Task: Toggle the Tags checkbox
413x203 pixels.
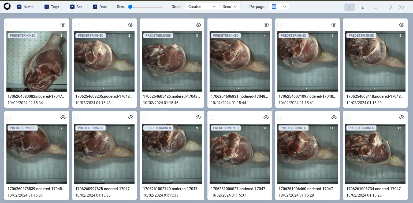Action: point(47,7)
